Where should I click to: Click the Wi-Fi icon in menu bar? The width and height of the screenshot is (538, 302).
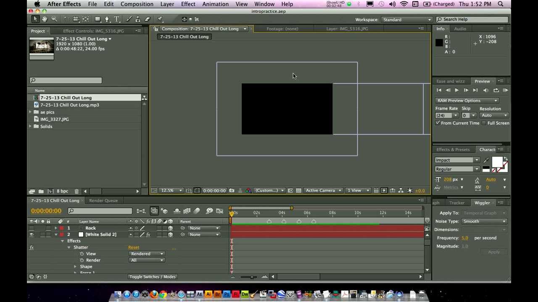[x=403, y=4]
